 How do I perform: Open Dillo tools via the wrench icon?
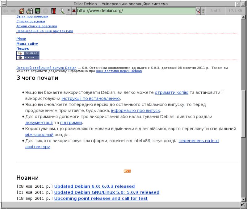[61, 10]
